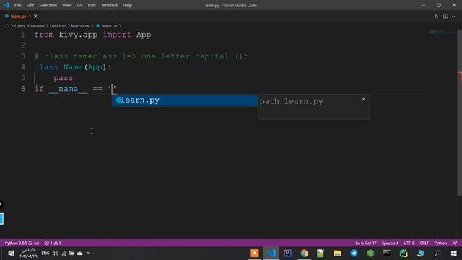Viewport: 462px width, 260px height.
Task: Open green hexagon app in taskbar
Action: 370,253
